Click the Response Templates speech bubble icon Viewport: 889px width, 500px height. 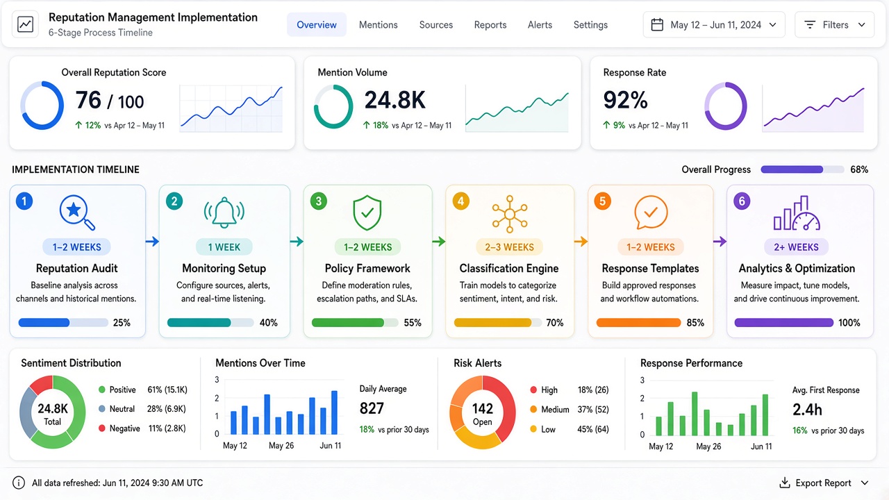click(x=651, y=213)
